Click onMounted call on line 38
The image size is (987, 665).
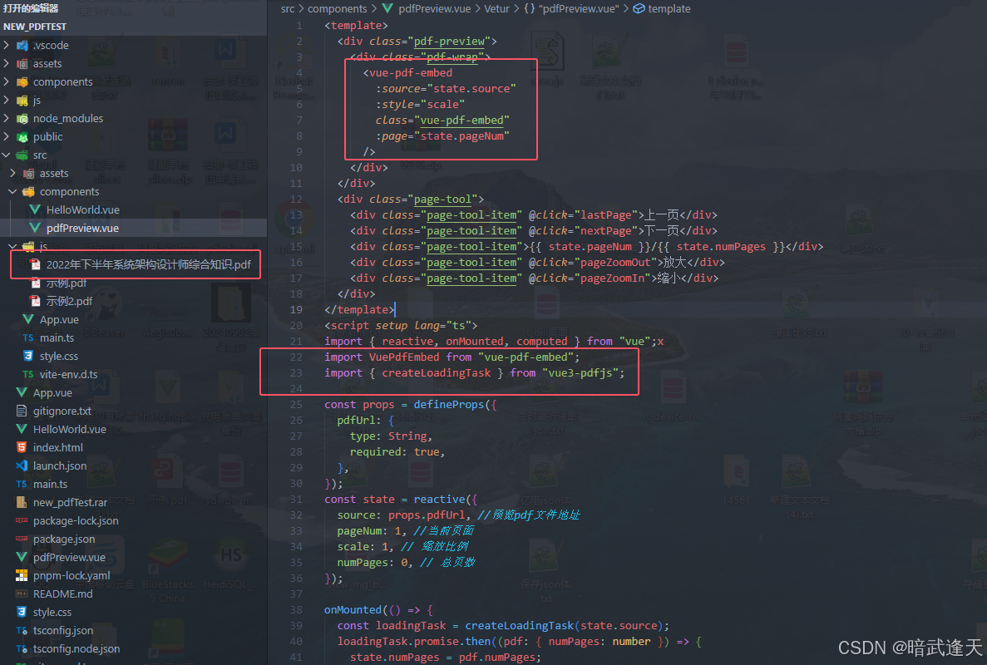353,609
